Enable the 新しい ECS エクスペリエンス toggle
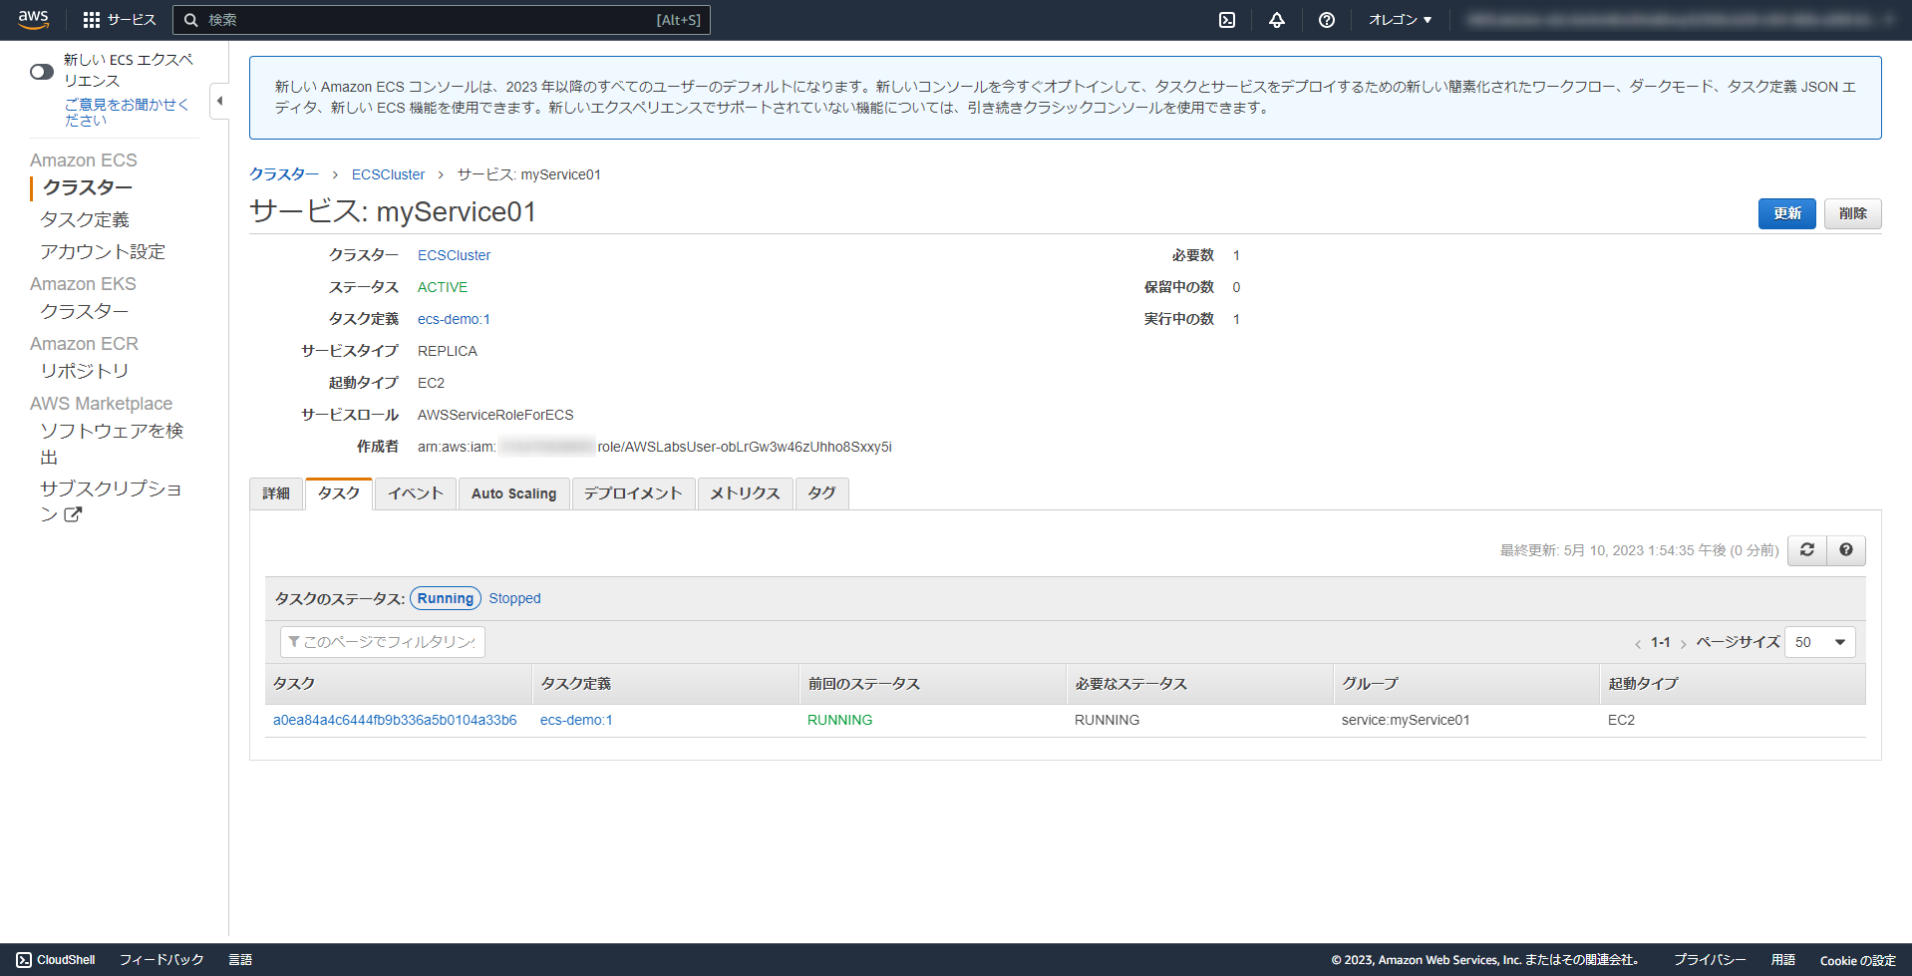1912x976 pixels. click(41, 72)
